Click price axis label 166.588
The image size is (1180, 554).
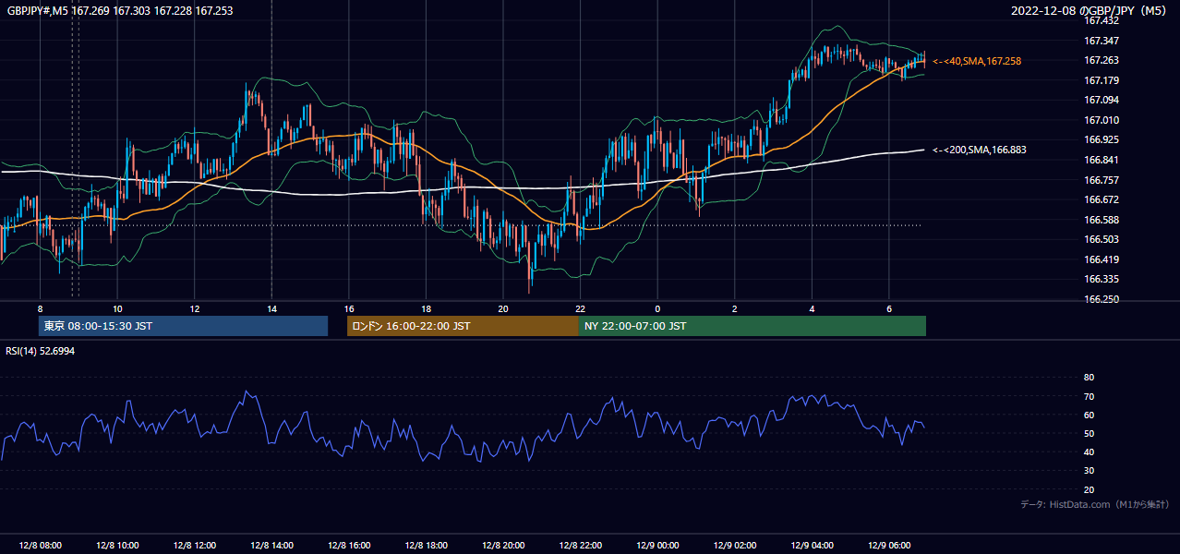click(x=1102, y=220)
